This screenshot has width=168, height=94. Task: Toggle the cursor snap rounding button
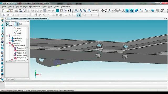click(78, 15)
